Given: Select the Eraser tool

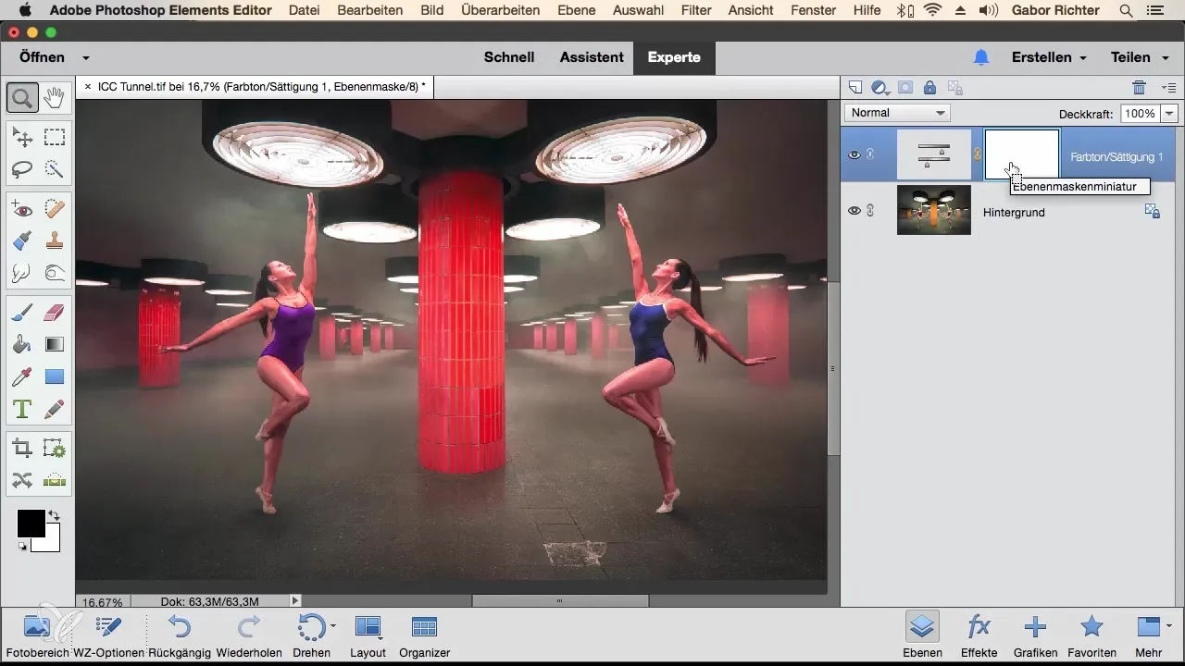Looking at the screenshot, I should coord(55,314).
